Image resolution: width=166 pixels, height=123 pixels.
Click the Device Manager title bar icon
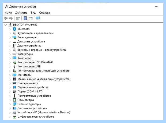pyautogui.click(x=6, y=7)
